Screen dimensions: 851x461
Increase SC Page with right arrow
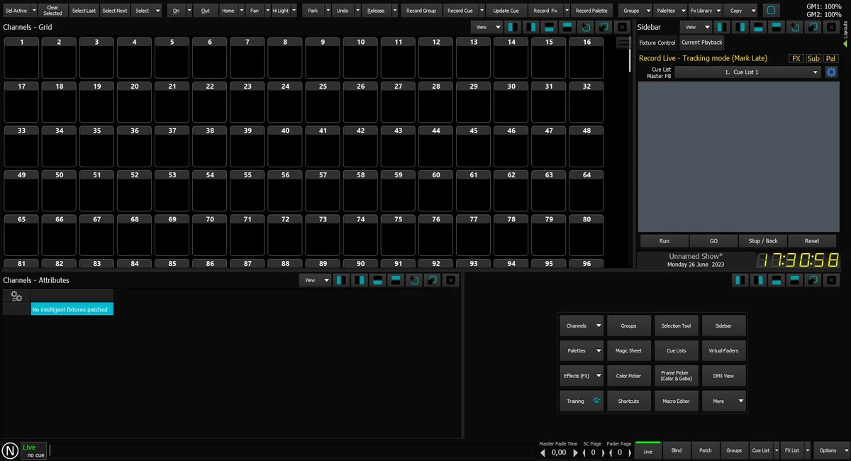click(x=604, y=452)
